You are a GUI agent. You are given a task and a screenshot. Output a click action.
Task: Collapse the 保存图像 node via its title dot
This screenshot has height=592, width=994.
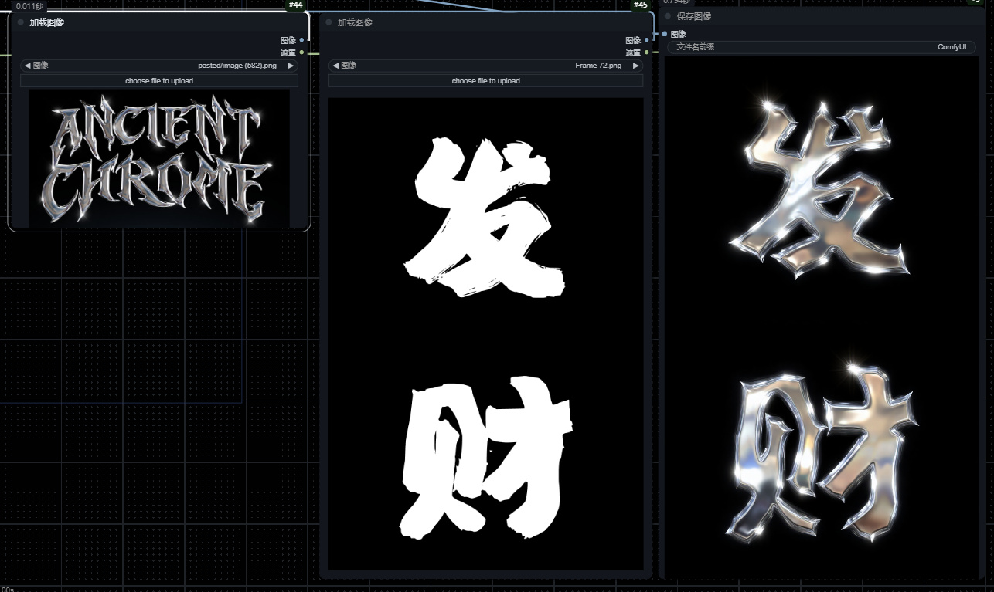[x=668, y=16]
